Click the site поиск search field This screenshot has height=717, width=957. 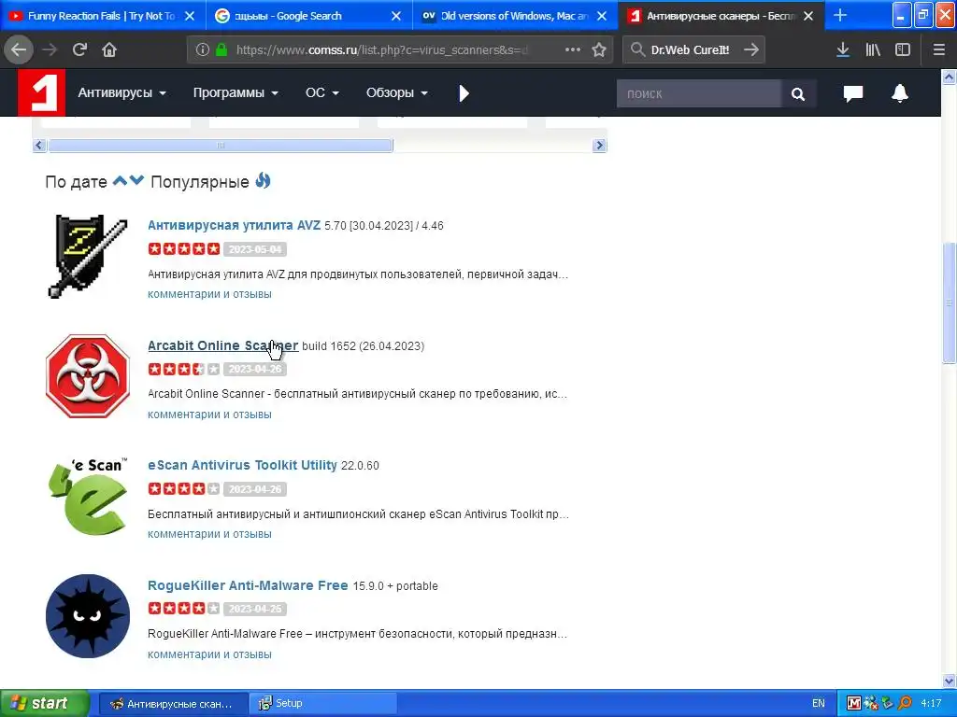tap(699, 94)
